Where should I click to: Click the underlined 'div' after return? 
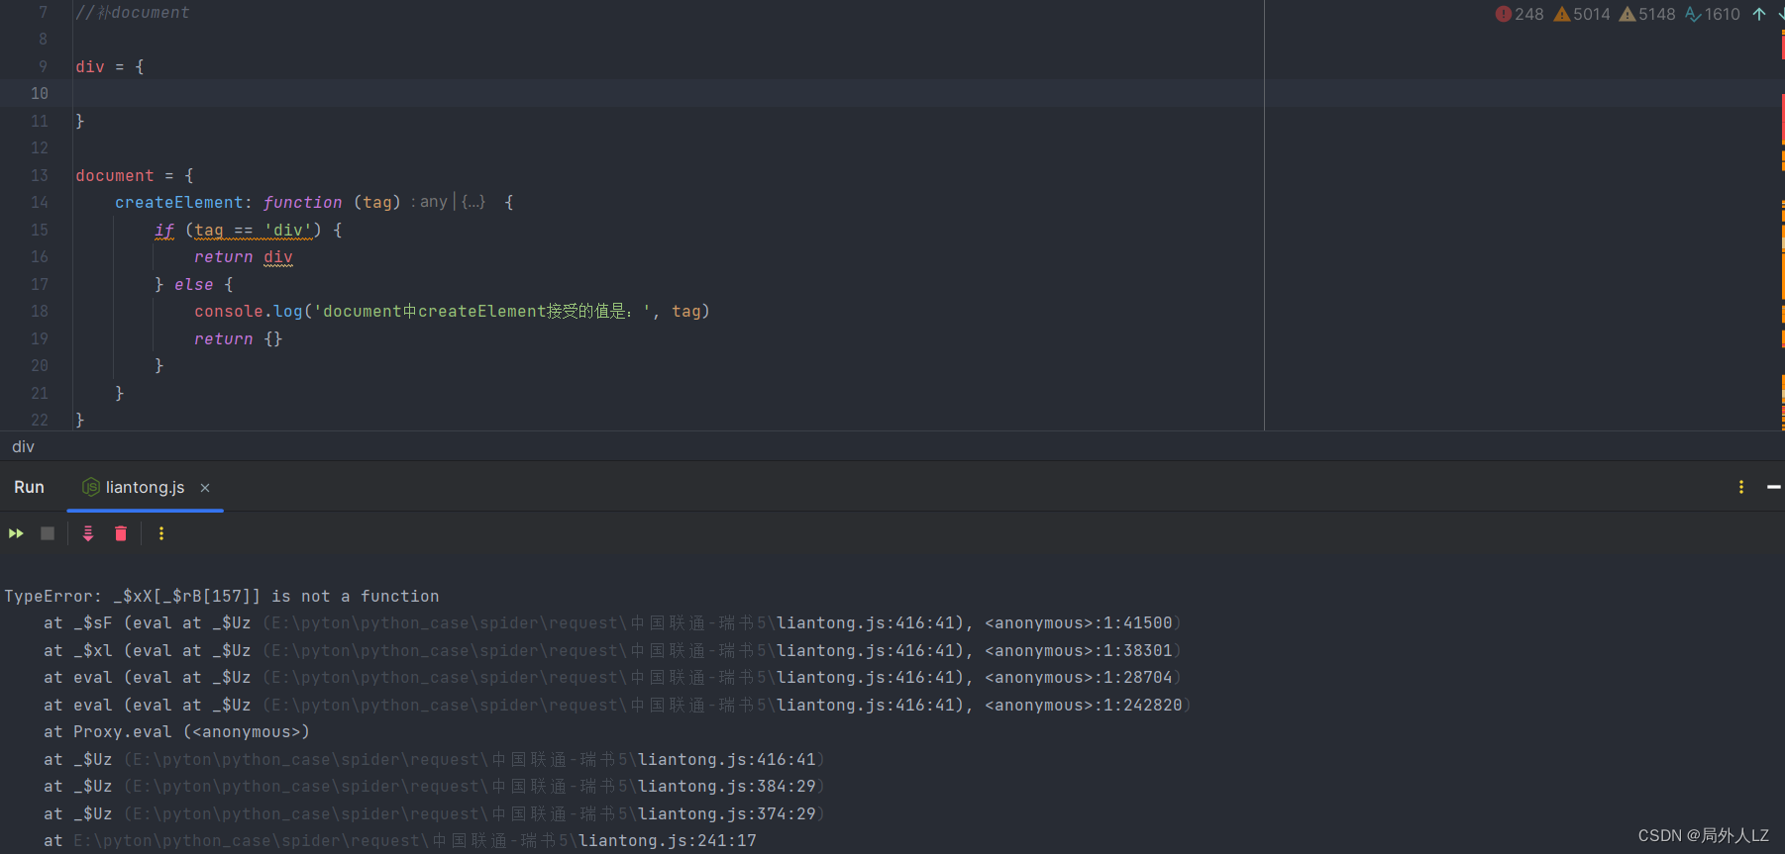click(278, 257)
